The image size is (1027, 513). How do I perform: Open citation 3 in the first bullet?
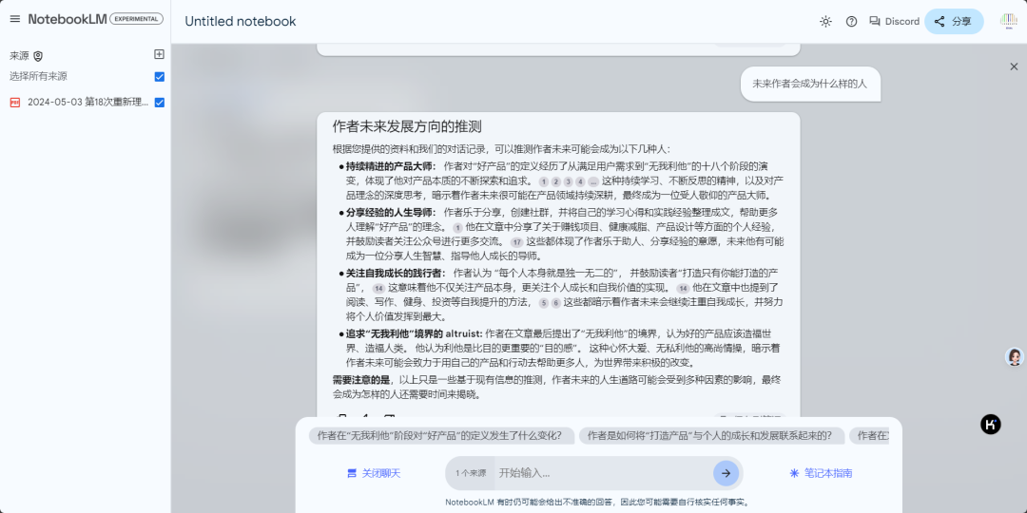568,181
